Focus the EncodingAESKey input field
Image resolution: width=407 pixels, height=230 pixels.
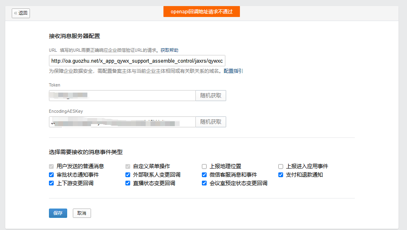tap(122, 122)
